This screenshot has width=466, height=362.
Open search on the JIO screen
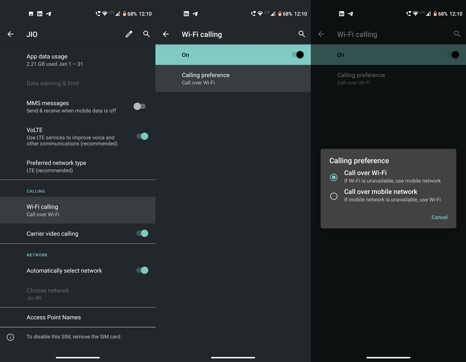[146, 34]
